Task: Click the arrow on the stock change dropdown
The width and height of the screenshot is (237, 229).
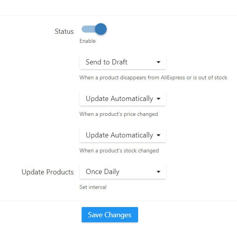Action: (x=159, y=135)
